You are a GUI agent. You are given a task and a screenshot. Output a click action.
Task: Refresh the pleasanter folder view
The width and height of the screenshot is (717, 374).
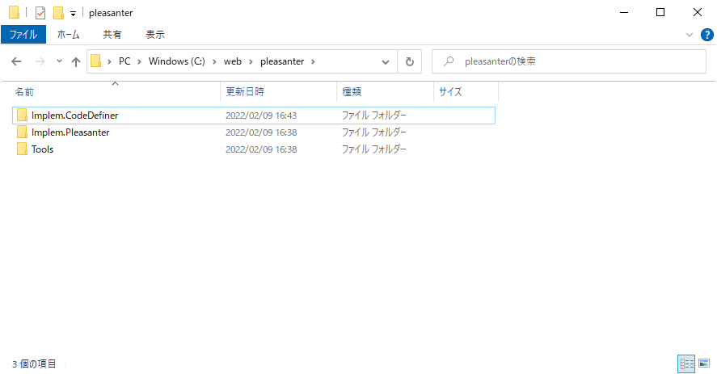click(x=410, y=61)
